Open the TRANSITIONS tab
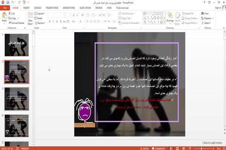This screenshot has height=150, width=226. pyautogui.click(x=52, y=8)
